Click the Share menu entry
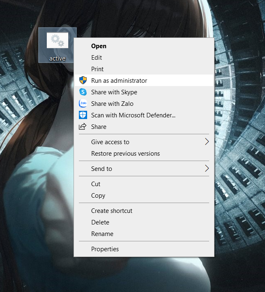265x292 pixels. [x=144, y=126]
